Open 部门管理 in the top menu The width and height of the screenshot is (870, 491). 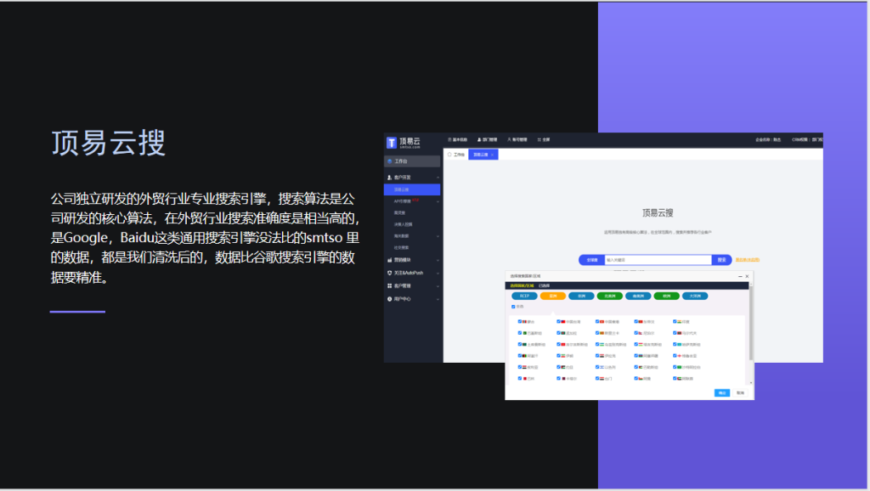(489, 139)
